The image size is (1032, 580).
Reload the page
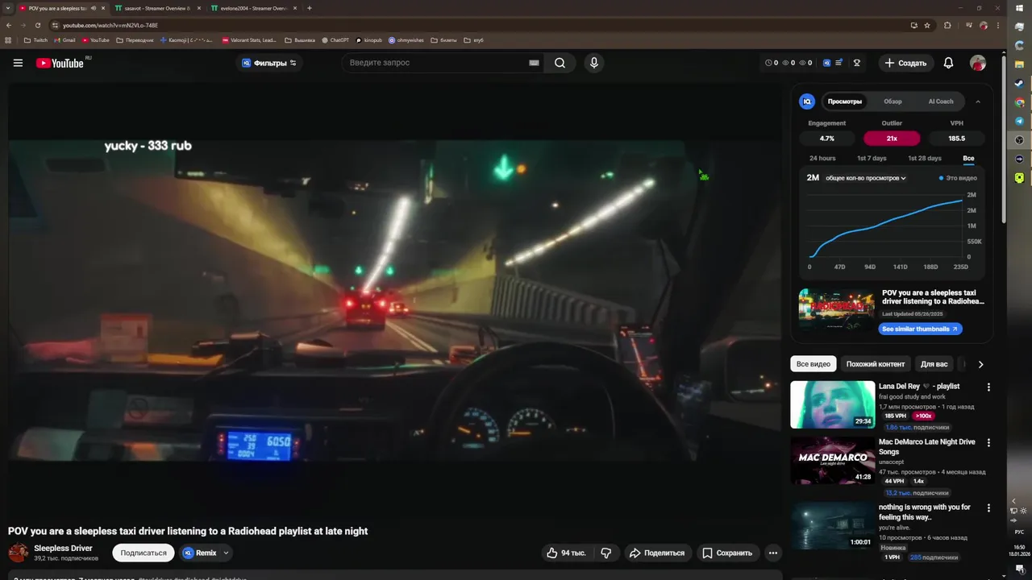pyautogui.click(x=37, y=25)
